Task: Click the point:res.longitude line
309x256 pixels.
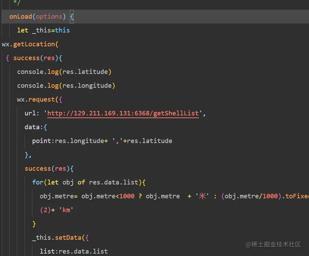Action: (102, 141)
